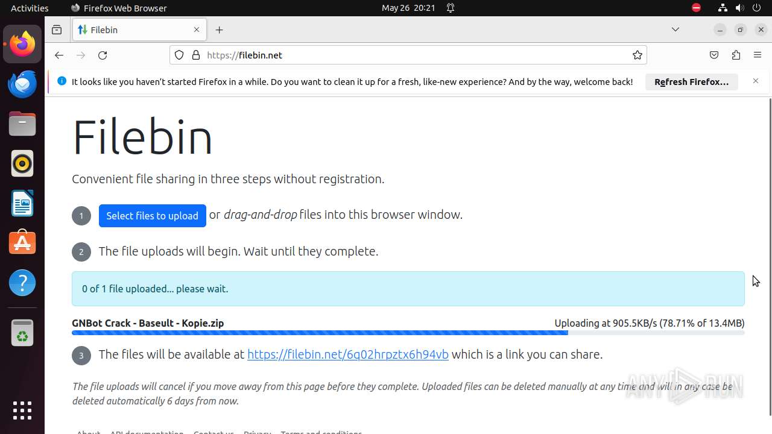Select the Filebin tab
Screen dimensions: 772x434
139,30
